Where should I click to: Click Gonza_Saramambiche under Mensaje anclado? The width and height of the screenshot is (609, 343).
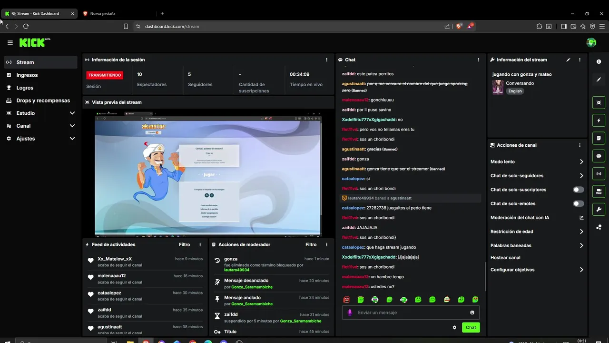click(x=252, y=303)
